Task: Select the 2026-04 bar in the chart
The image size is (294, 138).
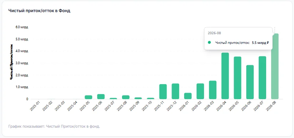Action: [225, 76]
